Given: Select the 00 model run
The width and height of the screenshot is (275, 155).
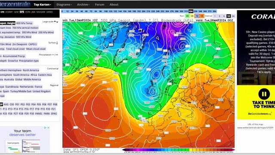Looking at the screenshot, I should 187,16.
